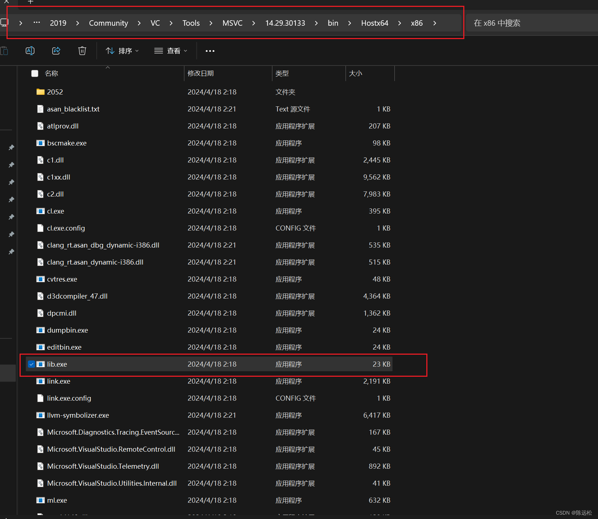598x519 pixels.
Task: Sort by 名称 column header
Action: click(x=51, y=73)
